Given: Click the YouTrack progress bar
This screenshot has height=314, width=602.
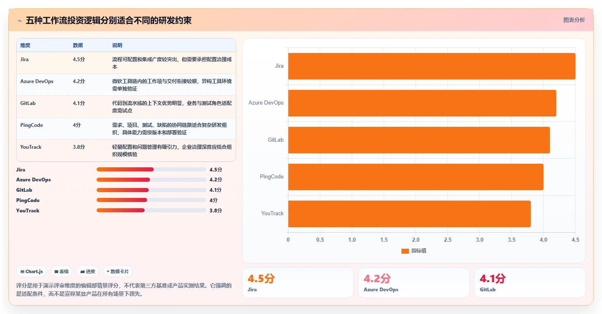Looking at the screenshot, I should tap(151, 210).
